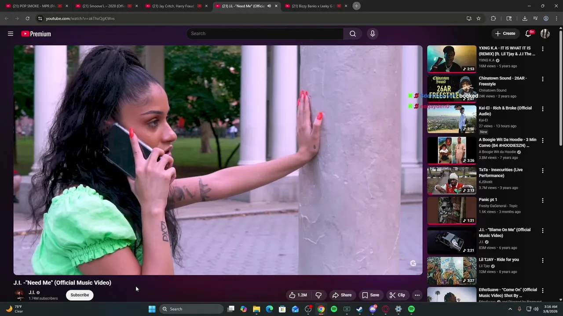Start voice search with the microphone icon

(373, 34)
